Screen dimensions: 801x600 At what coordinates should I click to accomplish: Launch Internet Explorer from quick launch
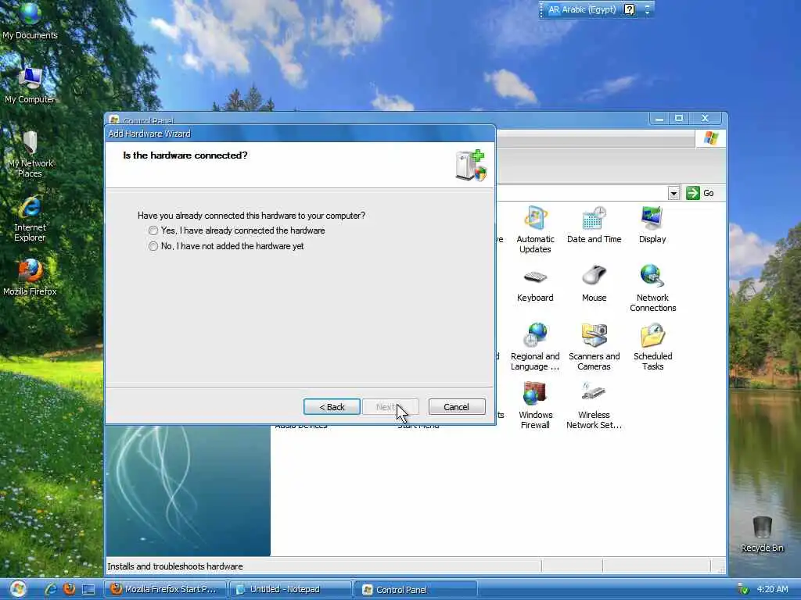point(50,589)
